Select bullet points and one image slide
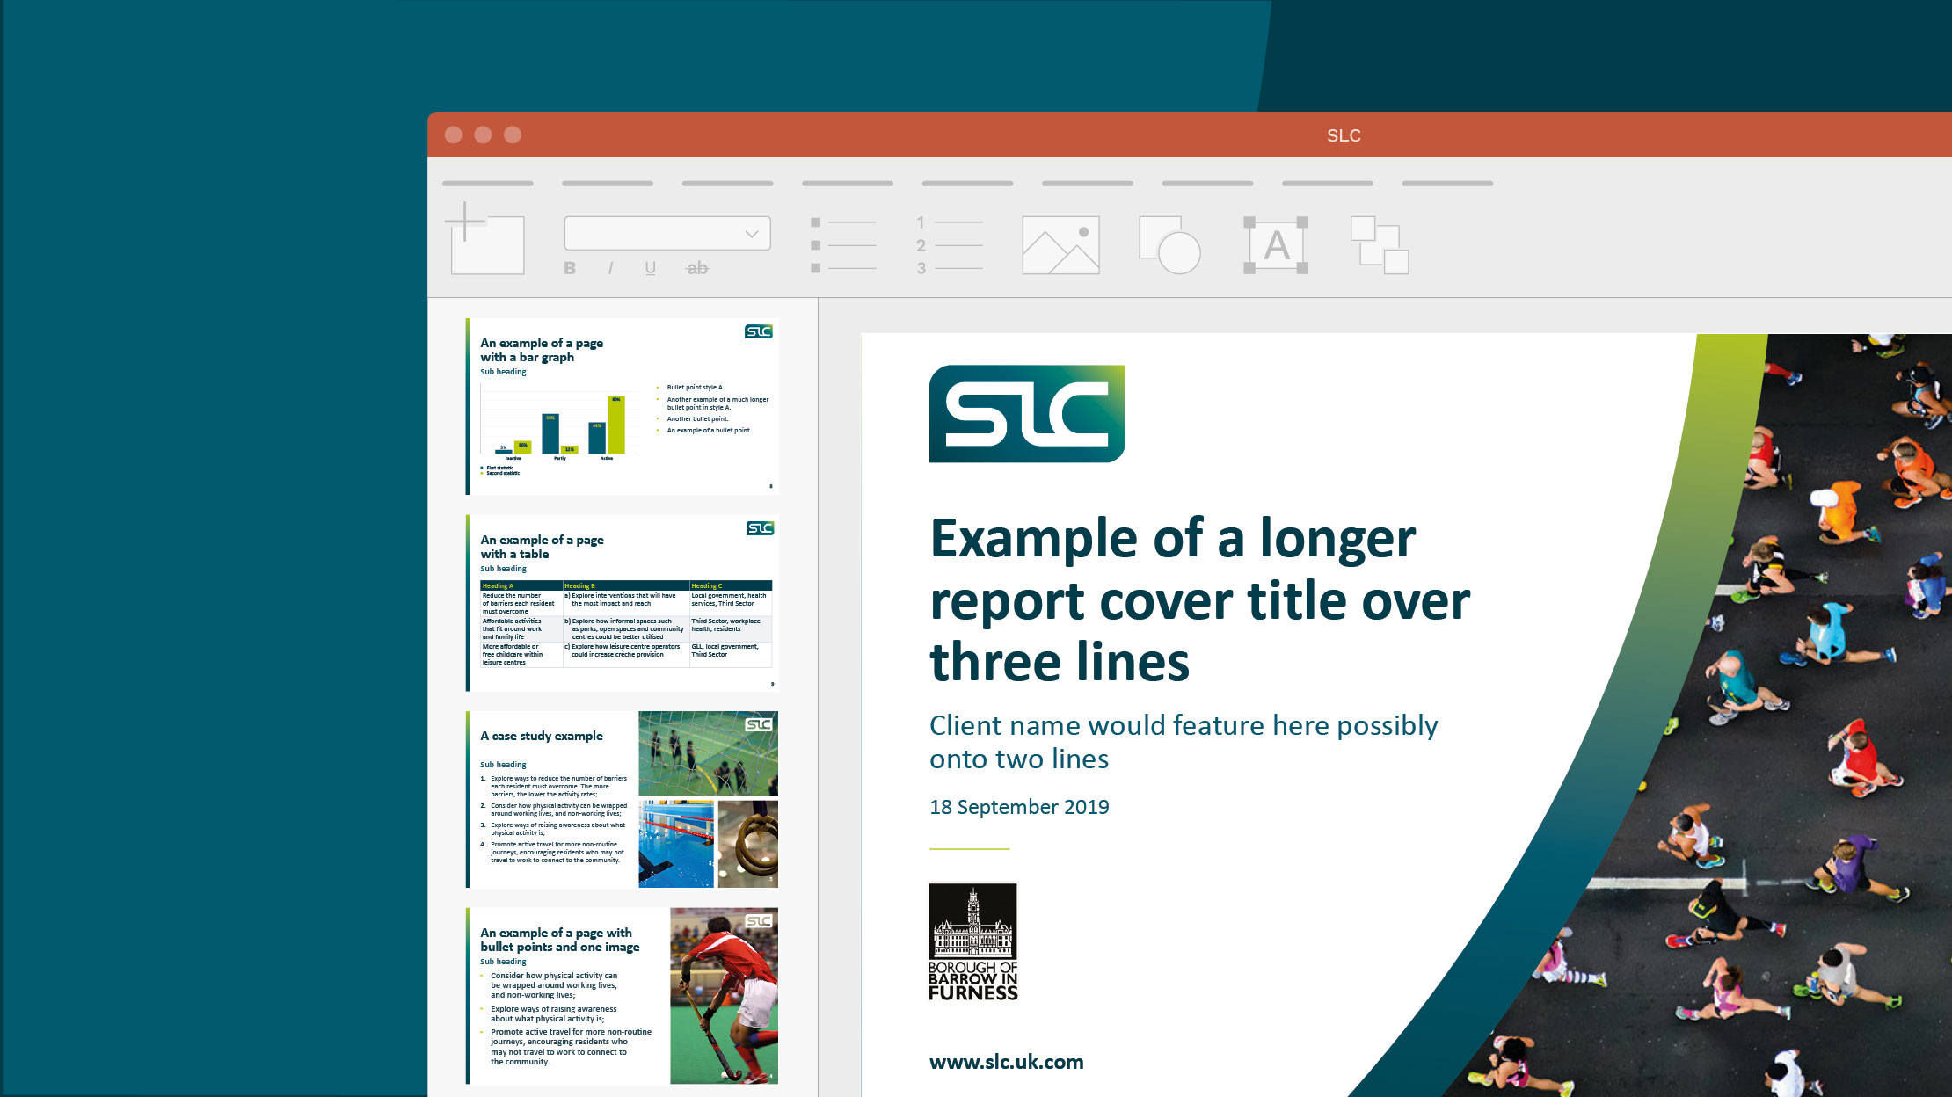The image size is (1952, 1097). coord(623,996)
